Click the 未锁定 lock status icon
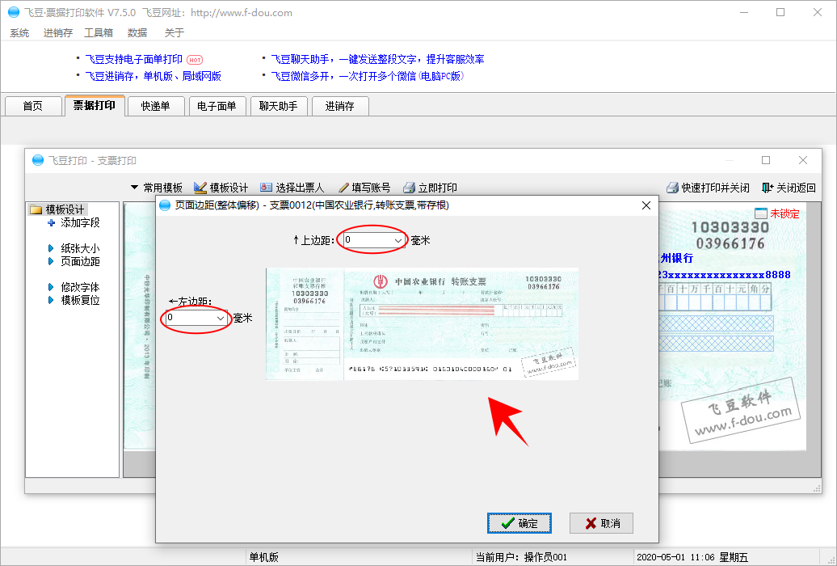The image size is (837, 566). (761, 213)
